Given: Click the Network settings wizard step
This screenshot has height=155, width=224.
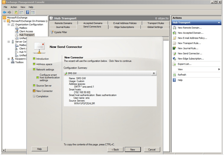Looking at the screenshot, I should tap(45, 70).
